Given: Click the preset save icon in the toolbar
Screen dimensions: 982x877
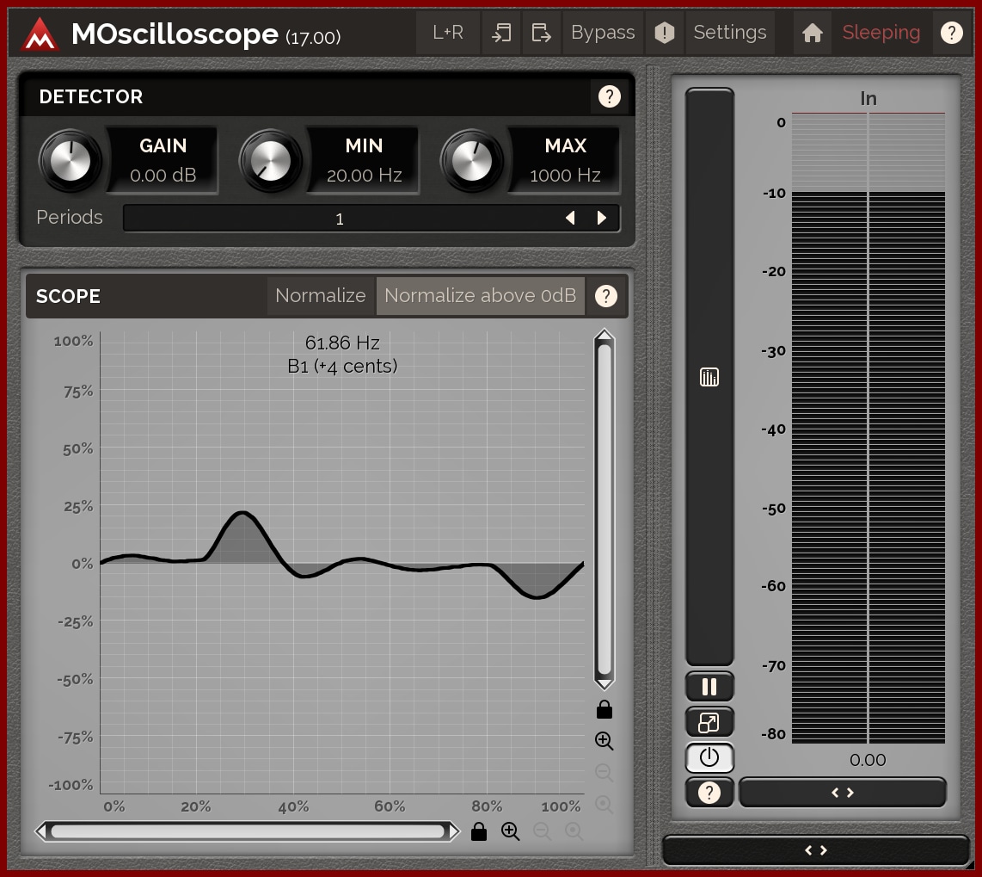Looking at the screenshot, I should [x=541, y=33].
